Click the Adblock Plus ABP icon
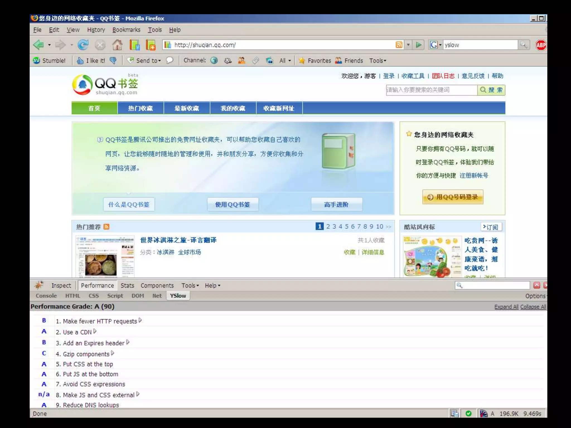This screenshot has width=571, height=428. click(x=541, y=45)
